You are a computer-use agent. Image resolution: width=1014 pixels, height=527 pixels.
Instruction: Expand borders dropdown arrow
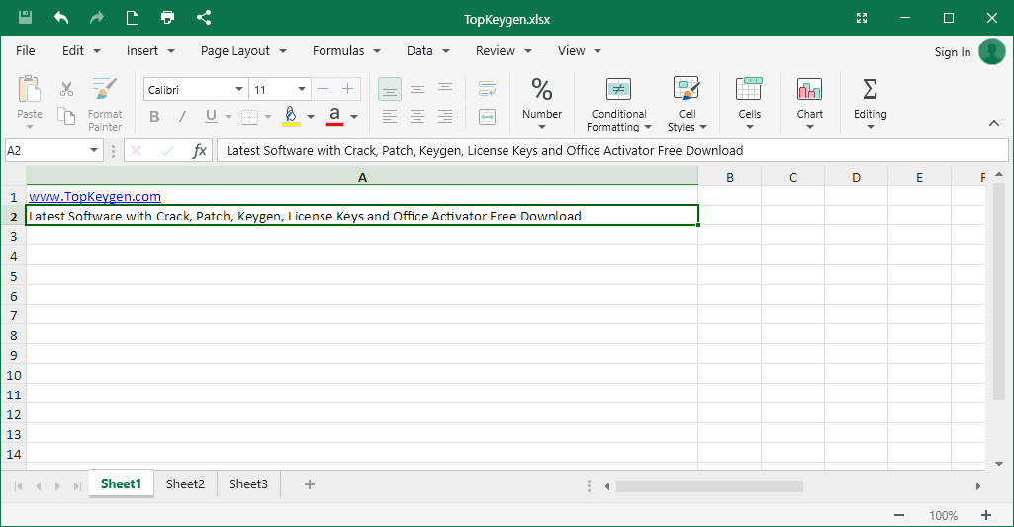click(x=267, y=117)
